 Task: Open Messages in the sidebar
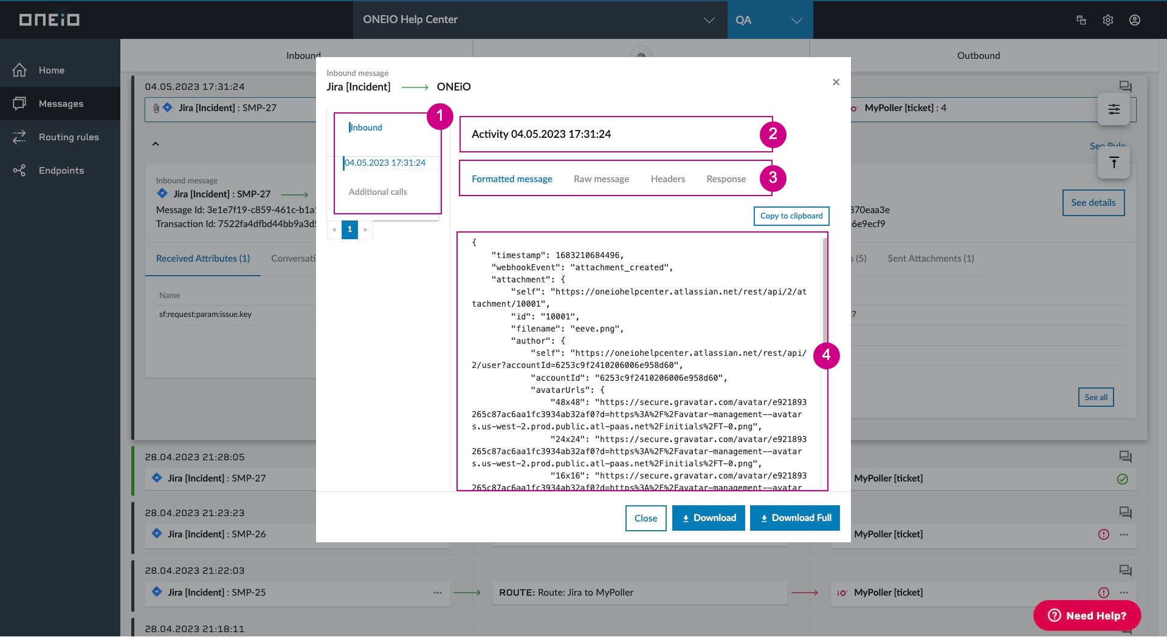click(60, 104)
